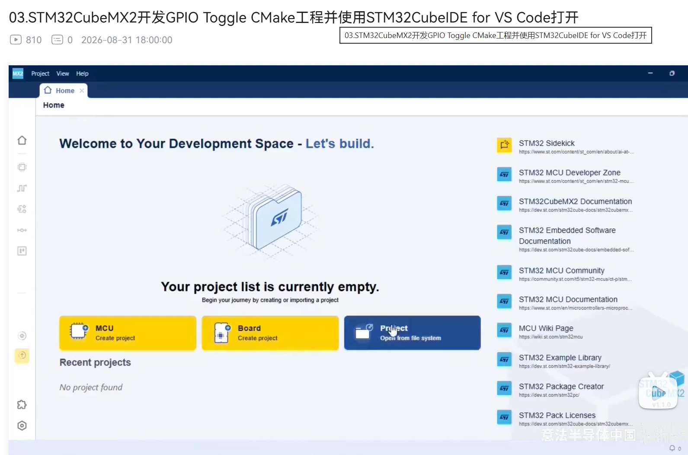Click MCU Create project button
Screen dimensions: 688x455
(x=128, y=333)
